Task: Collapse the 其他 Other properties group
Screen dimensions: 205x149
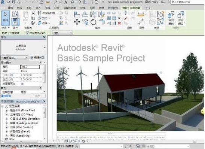Action: coord(40,88)
